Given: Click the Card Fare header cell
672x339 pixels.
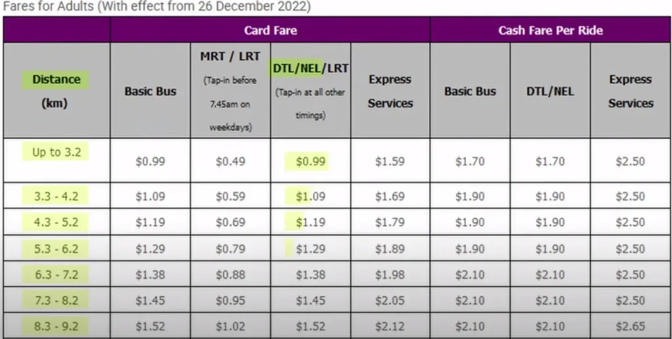Looking at the screenshot, I should click(270, 30).
